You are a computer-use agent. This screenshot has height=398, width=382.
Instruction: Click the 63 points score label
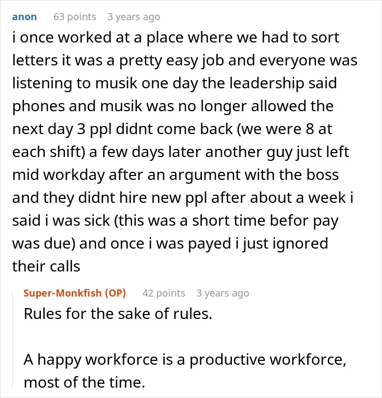coord(75,17)
